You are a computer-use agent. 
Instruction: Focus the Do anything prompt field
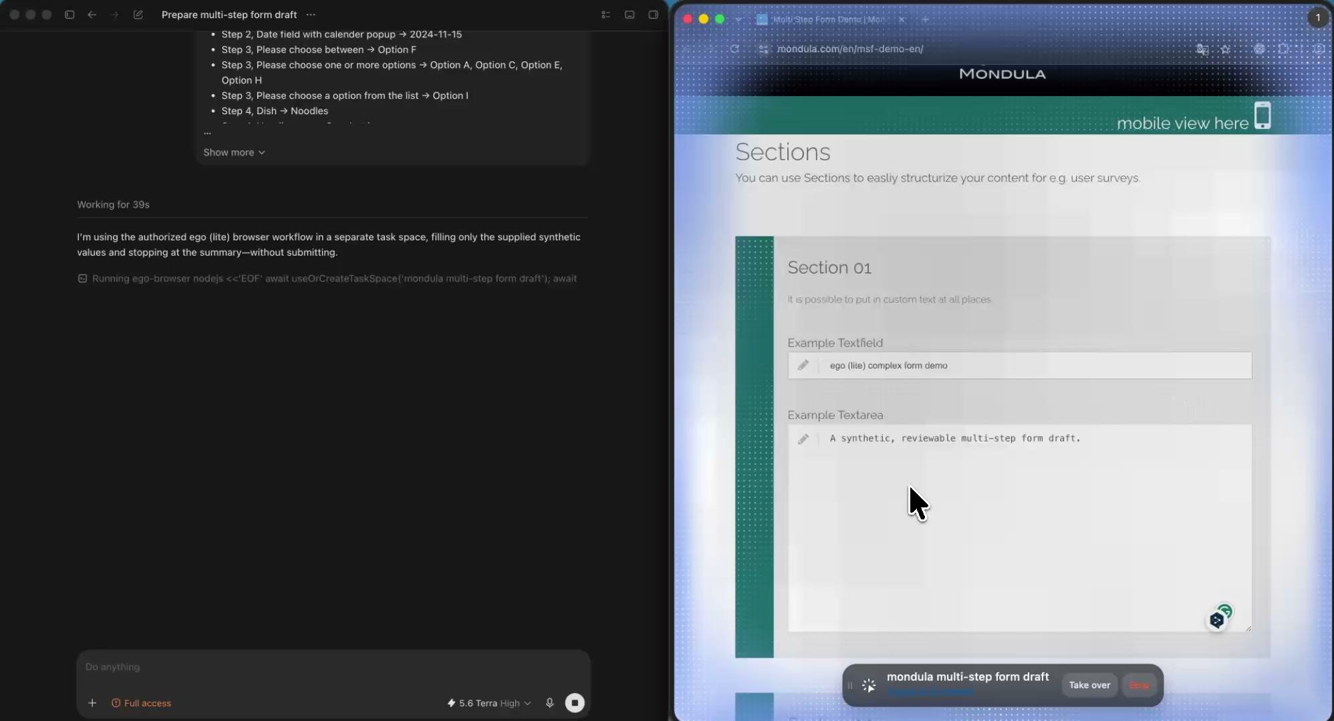(333, 667)
